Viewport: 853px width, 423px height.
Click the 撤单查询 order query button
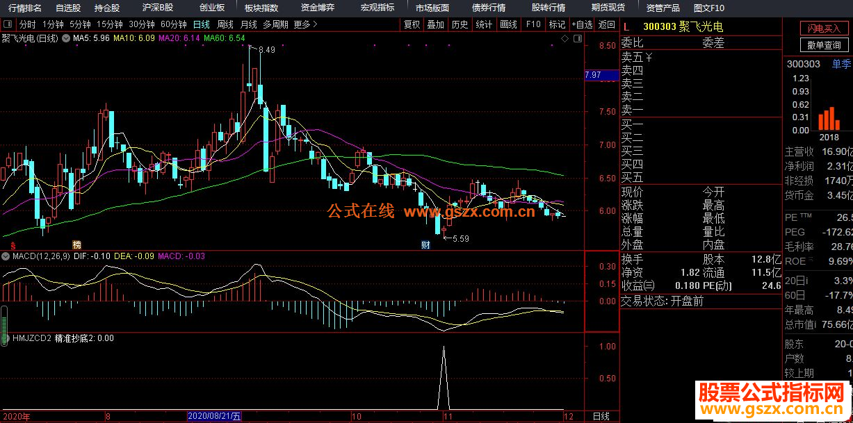click(824, 45)
